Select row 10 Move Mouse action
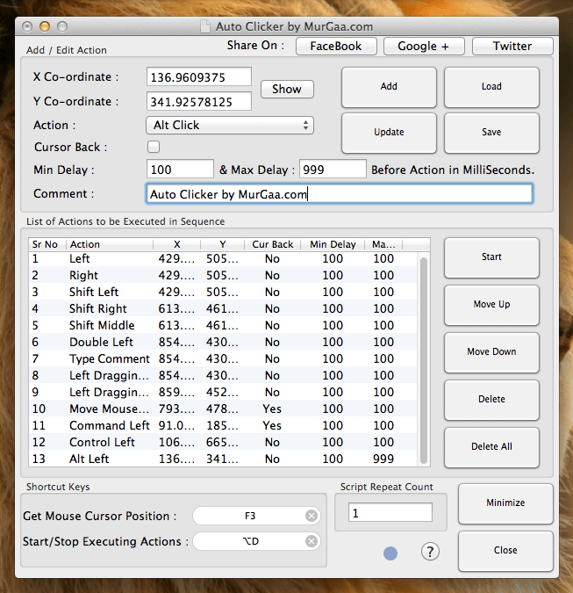The width and height of the screenshot is (573, 593). (x=223, y=409)
